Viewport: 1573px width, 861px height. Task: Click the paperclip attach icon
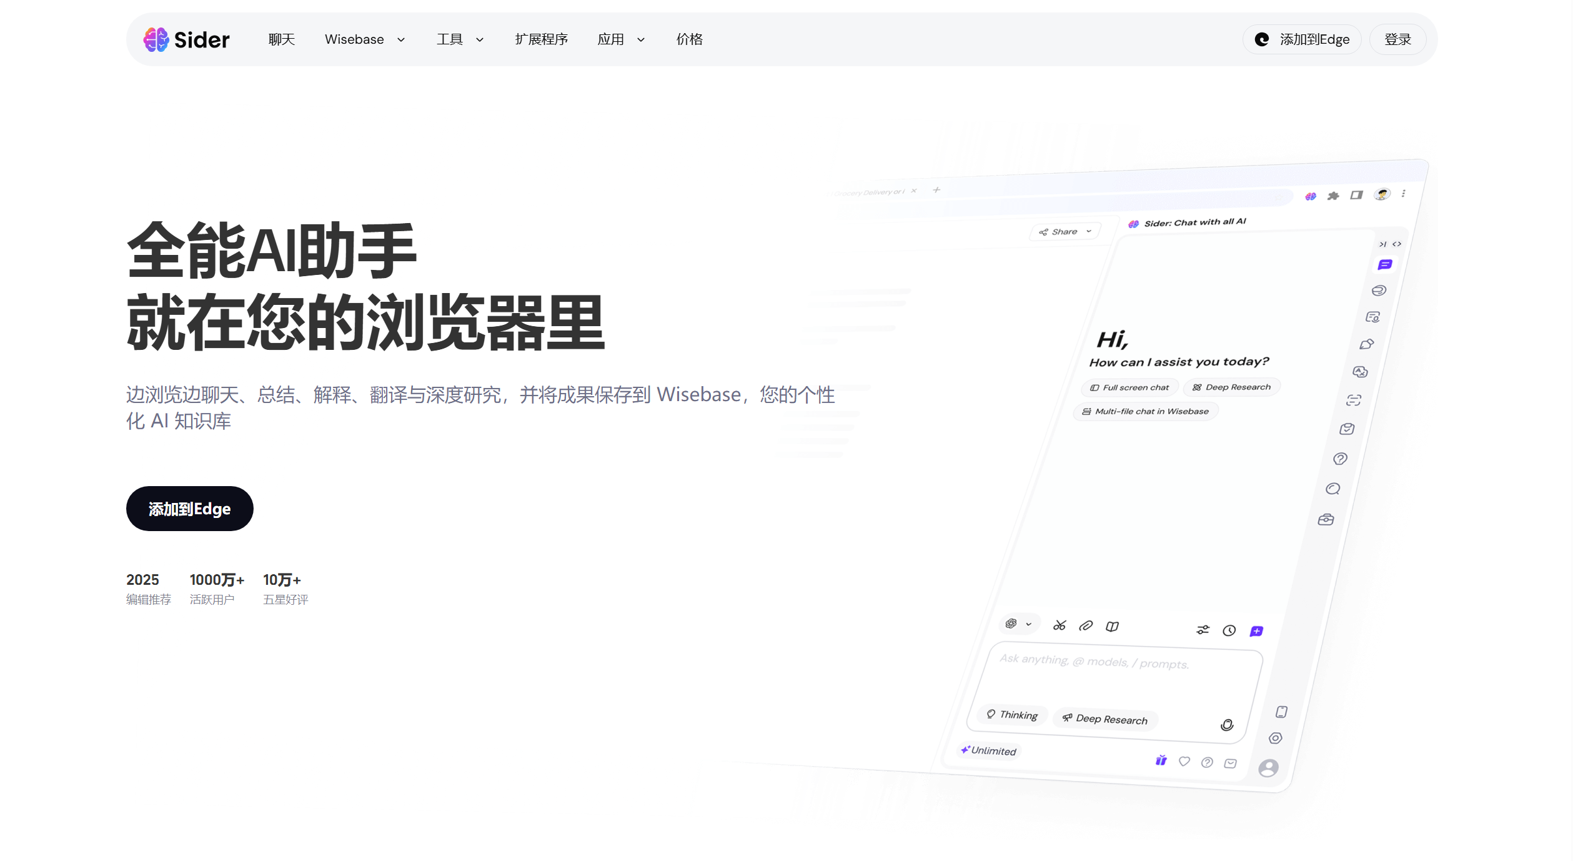(1086, 625)
